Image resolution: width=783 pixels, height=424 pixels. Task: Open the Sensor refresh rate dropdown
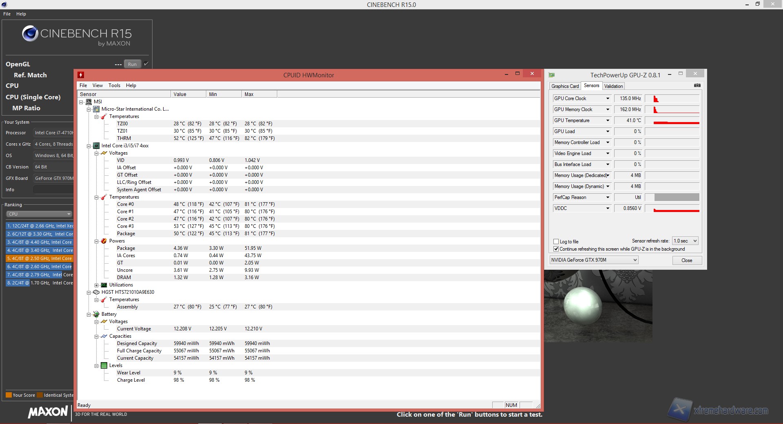[685, 241]
